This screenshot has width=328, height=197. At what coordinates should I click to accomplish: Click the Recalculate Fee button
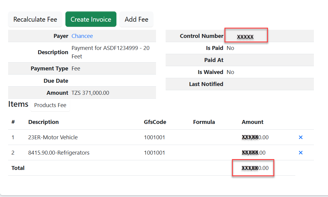tap(35, 20)
